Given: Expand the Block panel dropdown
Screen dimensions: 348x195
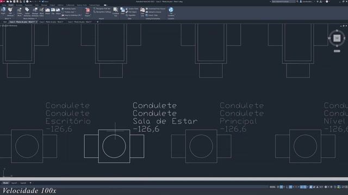Looking at the screenshot, I should 7,19.
